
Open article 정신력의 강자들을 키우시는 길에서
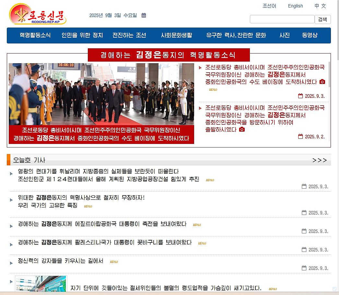61,261
